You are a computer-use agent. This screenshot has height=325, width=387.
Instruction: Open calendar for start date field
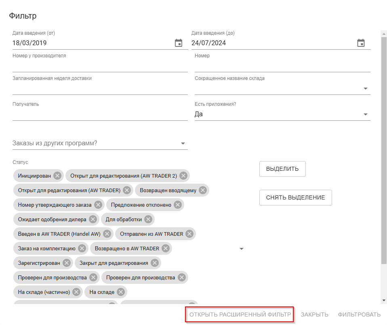pyautogui.click(x=179, y=43)
